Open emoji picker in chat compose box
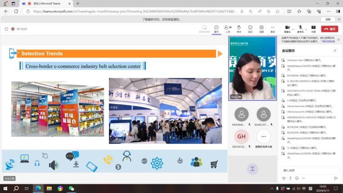 [297, 178]
